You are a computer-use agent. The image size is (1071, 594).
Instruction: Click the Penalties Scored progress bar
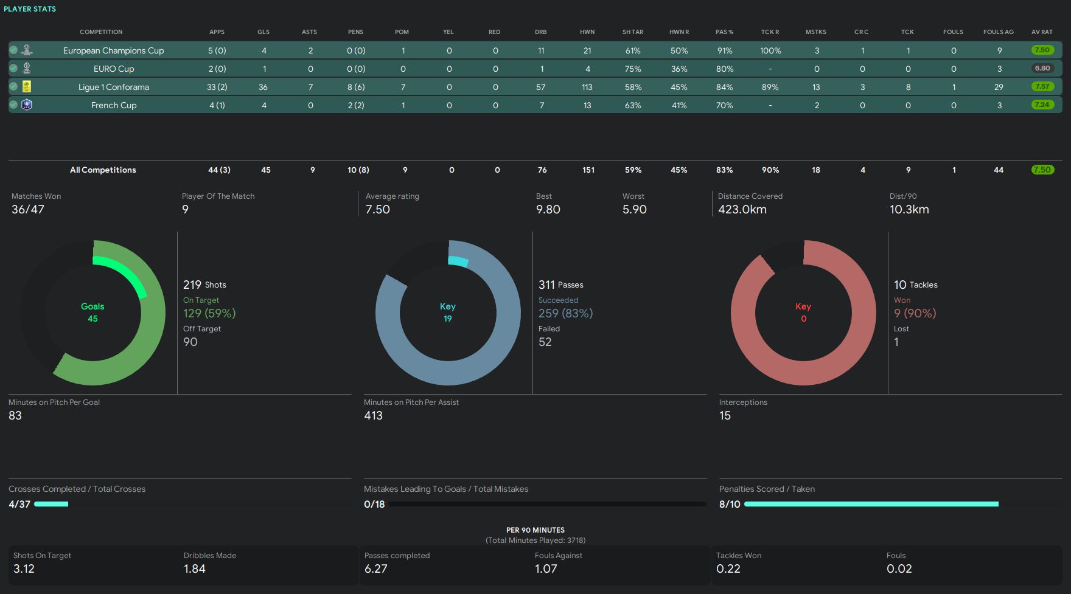pyautogui.click(x=871, y=504)
